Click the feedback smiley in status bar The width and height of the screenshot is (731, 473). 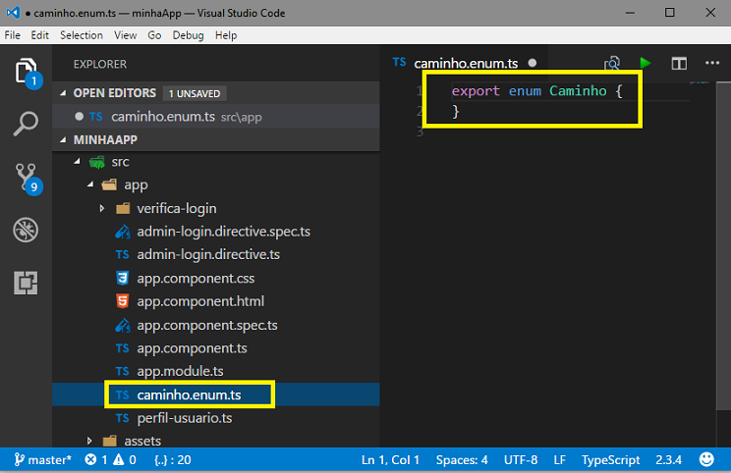(x=706, y=459)
